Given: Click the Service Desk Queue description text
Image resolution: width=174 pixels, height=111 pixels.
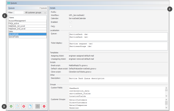Looking at the screenshot, I should (x=86, y=79).
